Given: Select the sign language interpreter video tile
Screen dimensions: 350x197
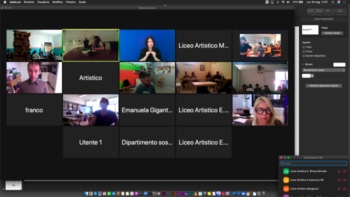Looking at the screenshot, I should 147,45.
